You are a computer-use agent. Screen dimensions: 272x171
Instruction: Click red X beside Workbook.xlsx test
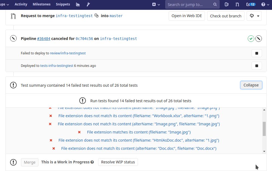[x=51, y=116]
